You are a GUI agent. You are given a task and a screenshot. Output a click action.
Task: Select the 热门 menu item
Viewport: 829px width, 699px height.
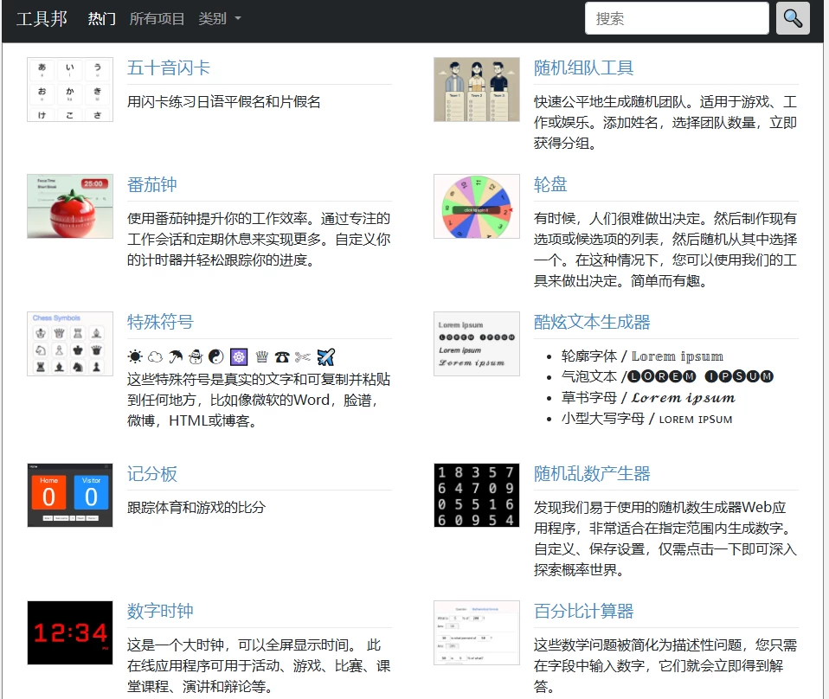click(x=101, y=17)
